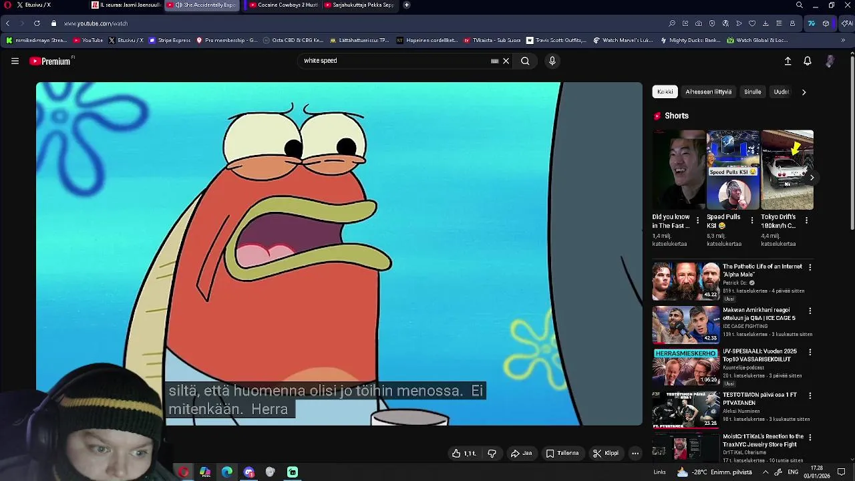Image resolution: width=855 pixels, height=481 pixels.
Task: Switch to the Sarjahukuttaja Pekka tab
Action: tap(359, 5)
